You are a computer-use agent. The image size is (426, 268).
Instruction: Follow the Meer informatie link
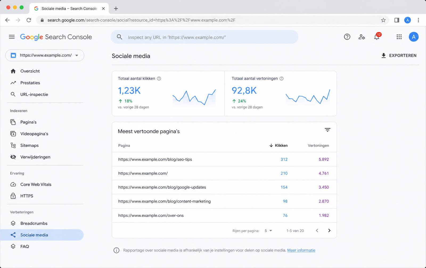301,250
